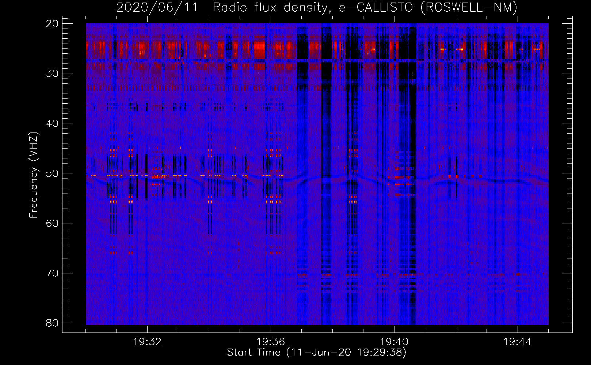Click the 19:36 time tick label
The height and width of the screenshot is (365, 591).
point(271,342)
